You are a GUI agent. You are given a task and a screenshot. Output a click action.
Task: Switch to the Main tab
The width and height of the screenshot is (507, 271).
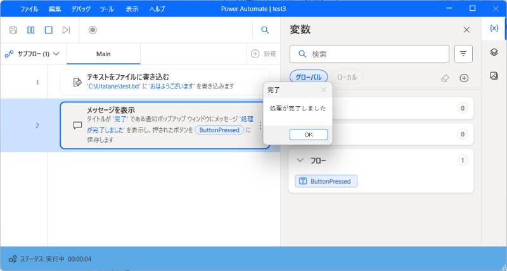[x=103, y=54]
